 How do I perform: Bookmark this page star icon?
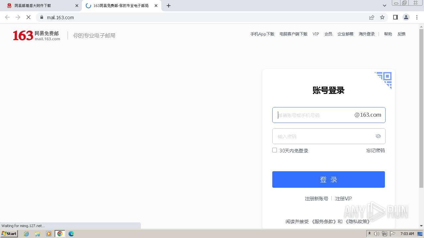coord(382,17)
